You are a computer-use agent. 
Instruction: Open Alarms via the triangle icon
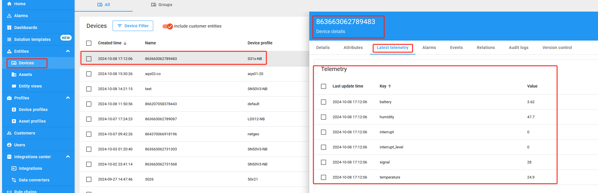tap(9, 16)
